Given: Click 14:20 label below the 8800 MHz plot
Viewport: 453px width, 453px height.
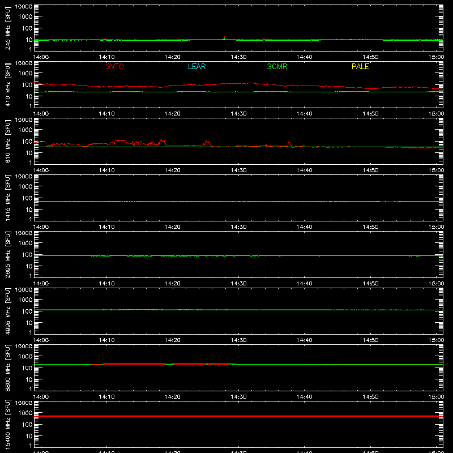Looking at the screenshot, I should [173, 397].
